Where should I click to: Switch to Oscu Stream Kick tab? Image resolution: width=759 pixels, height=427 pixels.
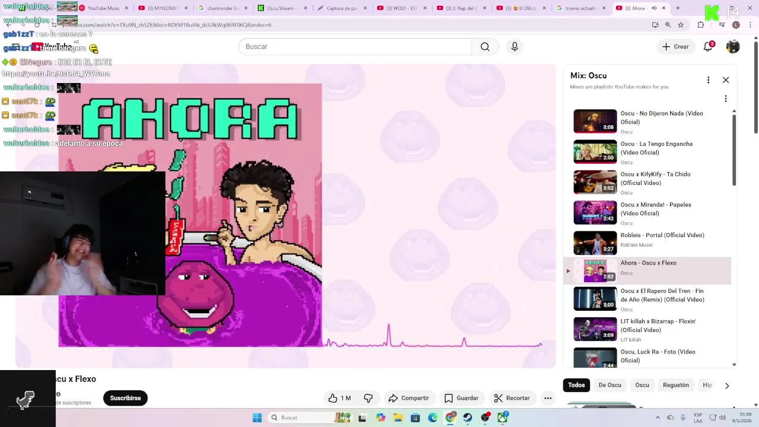click(282, 8)
